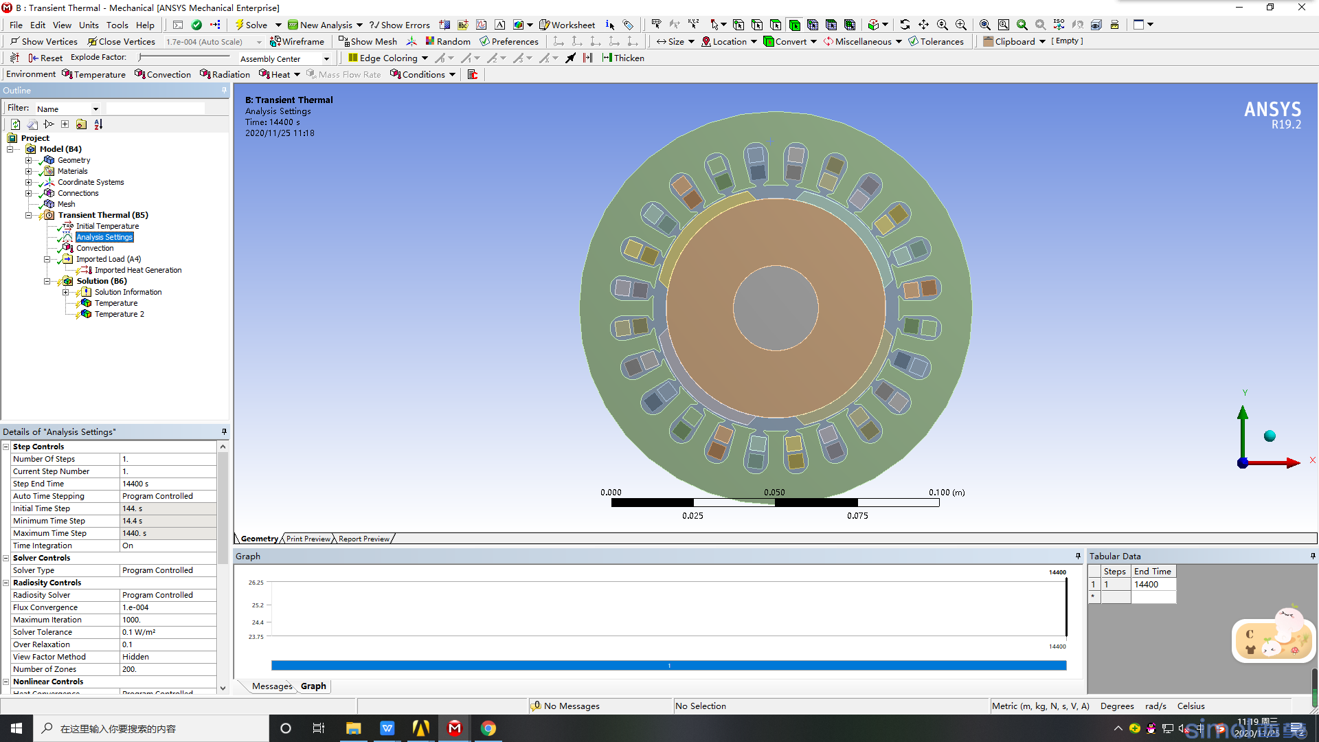Click the Box Zoom tool
1319x742 pixels.
pyautogui.click(x=961, y=25)
